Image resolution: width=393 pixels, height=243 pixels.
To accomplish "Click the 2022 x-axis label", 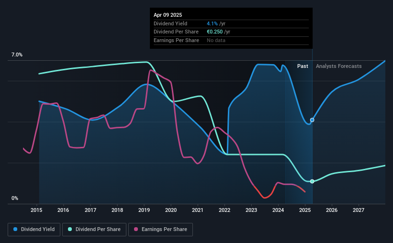I will [225, 210].
